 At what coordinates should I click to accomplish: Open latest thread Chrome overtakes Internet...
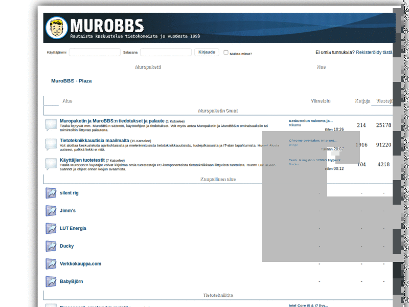pyautogui.click(x=313, y=140)
